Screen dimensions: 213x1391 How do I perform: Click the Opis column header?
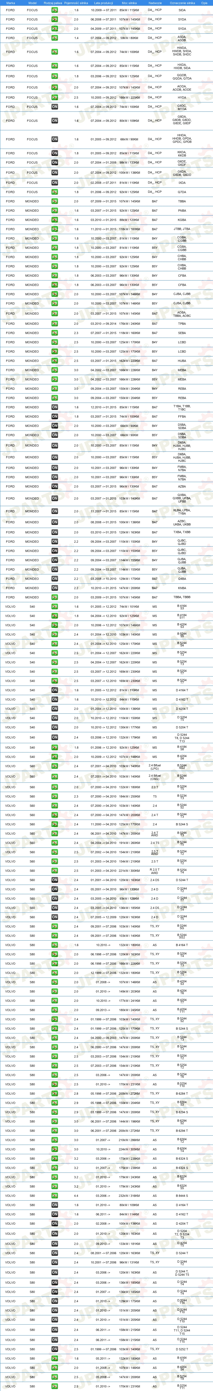tap(204, 3)
